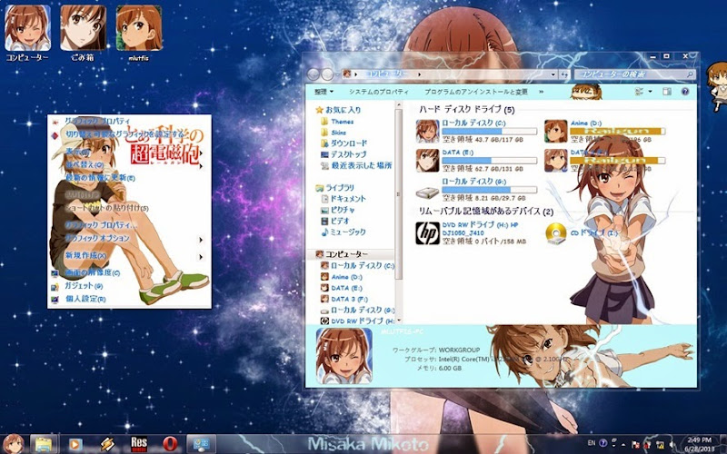Open the コンピューター desktop icon

click(x=27, y=33)
